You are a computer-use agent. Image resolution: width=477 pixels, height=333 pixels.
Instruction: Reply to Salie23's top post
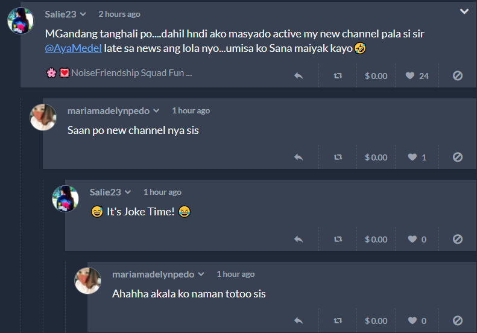(x=299, y=76)
